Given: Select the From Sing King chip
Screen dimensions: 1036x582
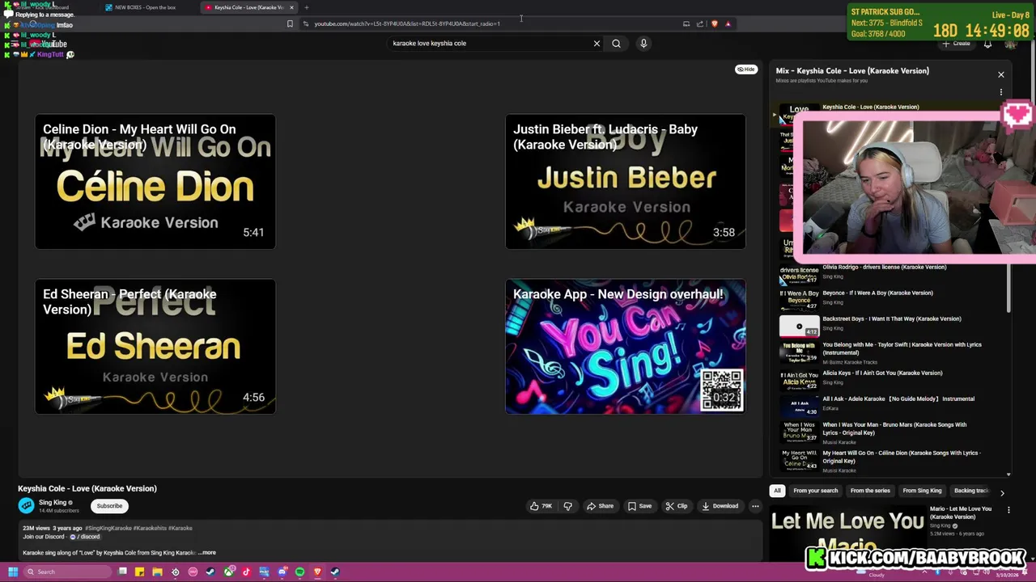Looking at the screenshot, I should click(922, 491).
